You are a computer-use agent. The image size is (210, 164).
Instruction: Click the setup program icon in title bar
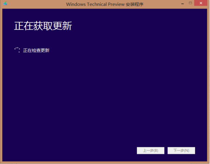click(x=5, y=4)
